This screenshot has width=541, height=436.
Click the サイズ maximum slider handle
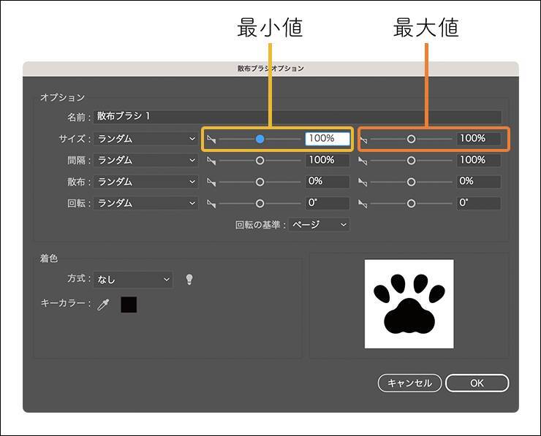tap(411, 139)
